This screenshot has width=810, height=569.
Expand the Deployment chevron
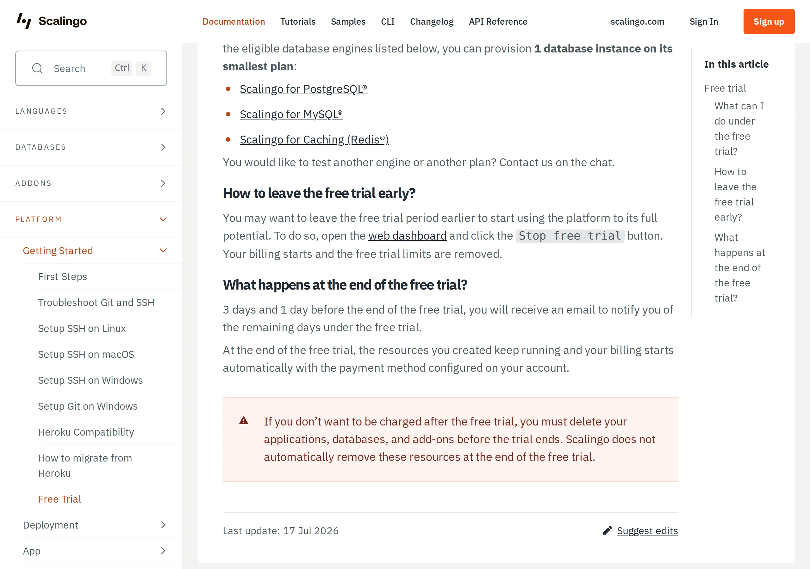pos(163,525)
